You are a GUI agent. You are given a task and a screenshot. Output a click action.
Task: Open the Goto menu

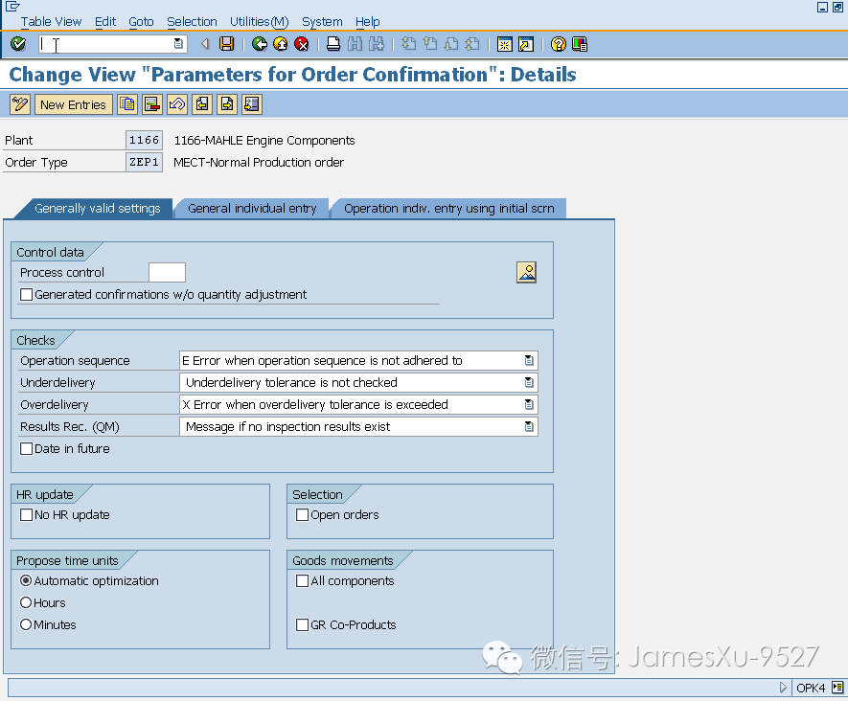(141, 22)
